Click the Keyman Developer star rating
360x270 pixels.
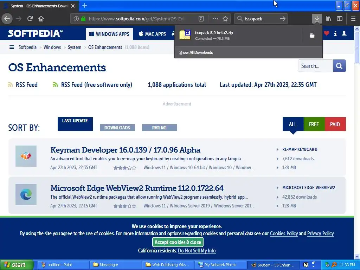pos(125,168)
